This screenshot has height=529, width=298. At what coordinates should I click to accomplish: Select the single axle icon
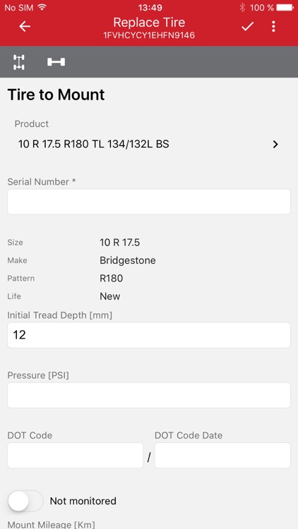(56, 62)
